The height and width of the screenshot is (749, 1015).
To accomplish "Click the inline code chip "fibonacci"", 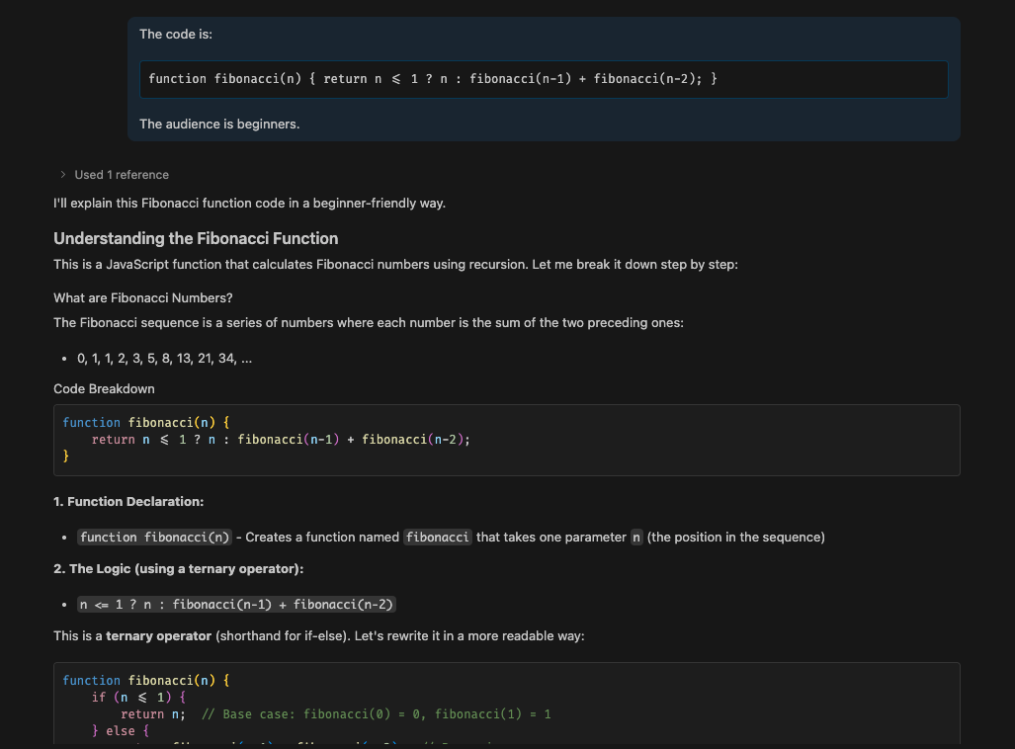I will 437,538.
